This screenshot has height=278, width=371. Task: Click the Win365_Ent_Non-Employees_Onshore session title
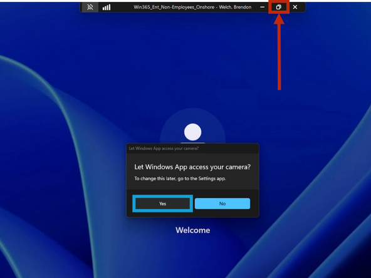192,7
